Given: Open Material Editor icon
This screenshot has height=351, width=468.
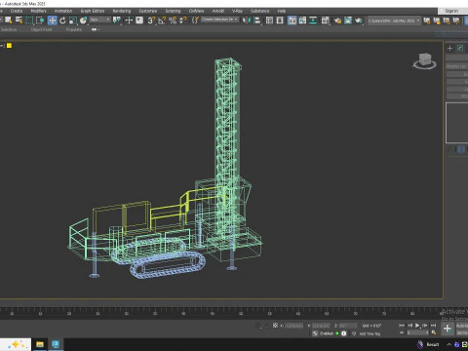Looking at the screenshot, I should [x=326, y=20].
